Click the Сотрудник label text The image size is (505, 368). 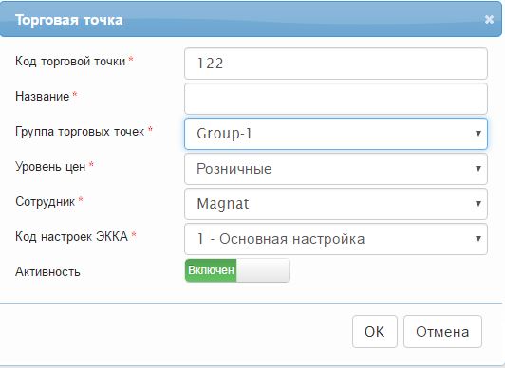tap(46, 202)
